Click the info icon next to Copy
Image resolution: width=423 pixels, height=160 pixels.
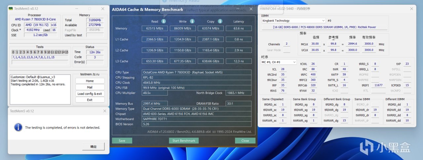click(220, 21)
